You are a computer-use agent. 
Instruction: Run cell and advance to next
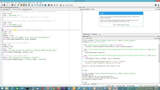tap(24, 5)
